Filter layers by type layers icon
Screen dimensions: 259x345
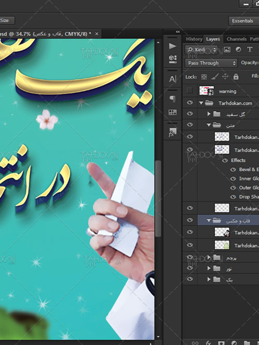pyautogui.click(x=250, y=50)
